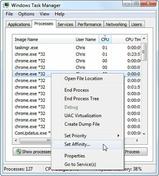Viewport: 159px width, 176px height.
Task: Click the horizontal scrollbar right arrow
Action: point(137,141)
